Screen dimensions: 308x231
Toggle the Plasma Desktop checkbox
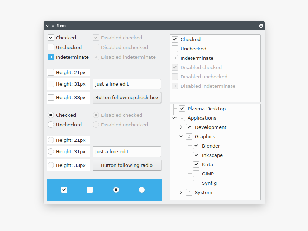point(182,109)
